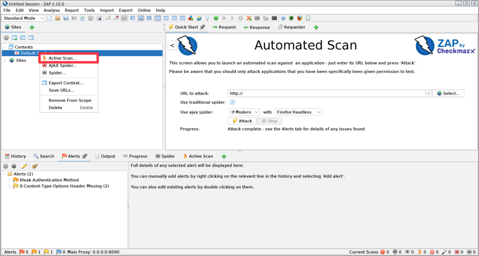Choose Export Context... from context menu
Image resolution: width=479 pixels, height=256 pixels.
69,83
